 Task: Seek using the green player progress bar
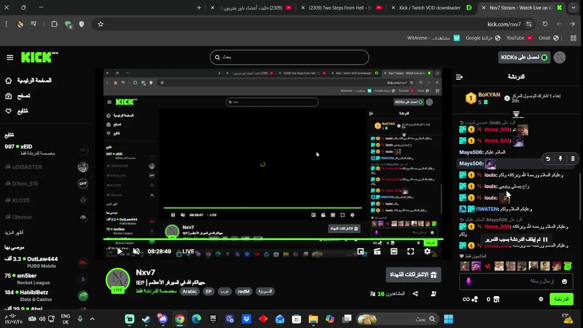[x=273, y=238]
